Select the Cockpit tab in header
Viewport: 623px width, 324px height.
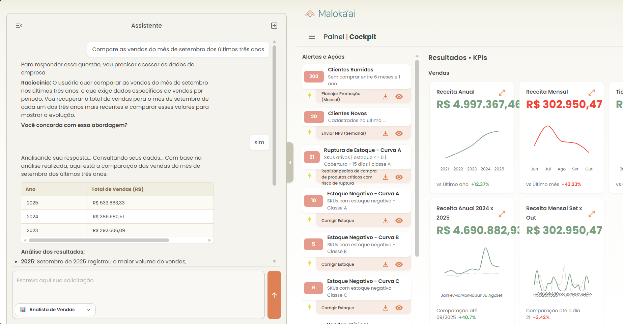point(363,37)
